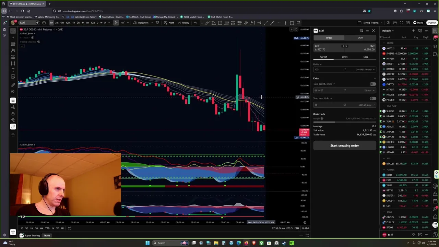The width and height of the screenshot is (439, 247).
Task: Click the Publish button
Action: pos(432,23)
